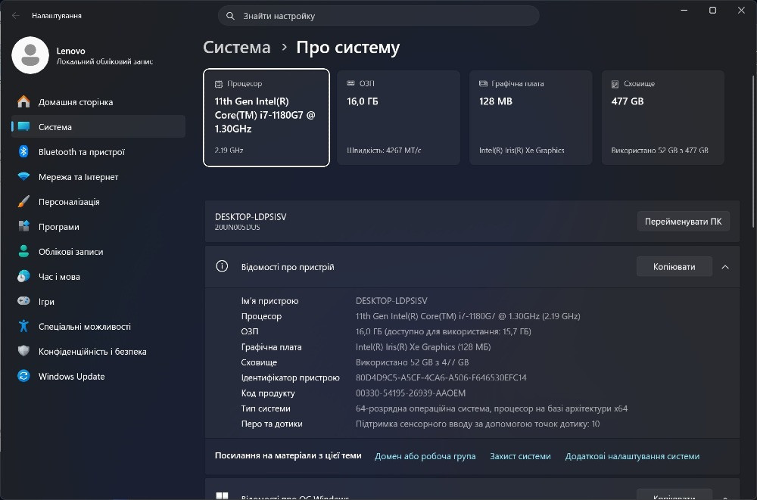
Task: Click Використано 52 GB value in Сховище row
Action: click(x=413, y=362)
